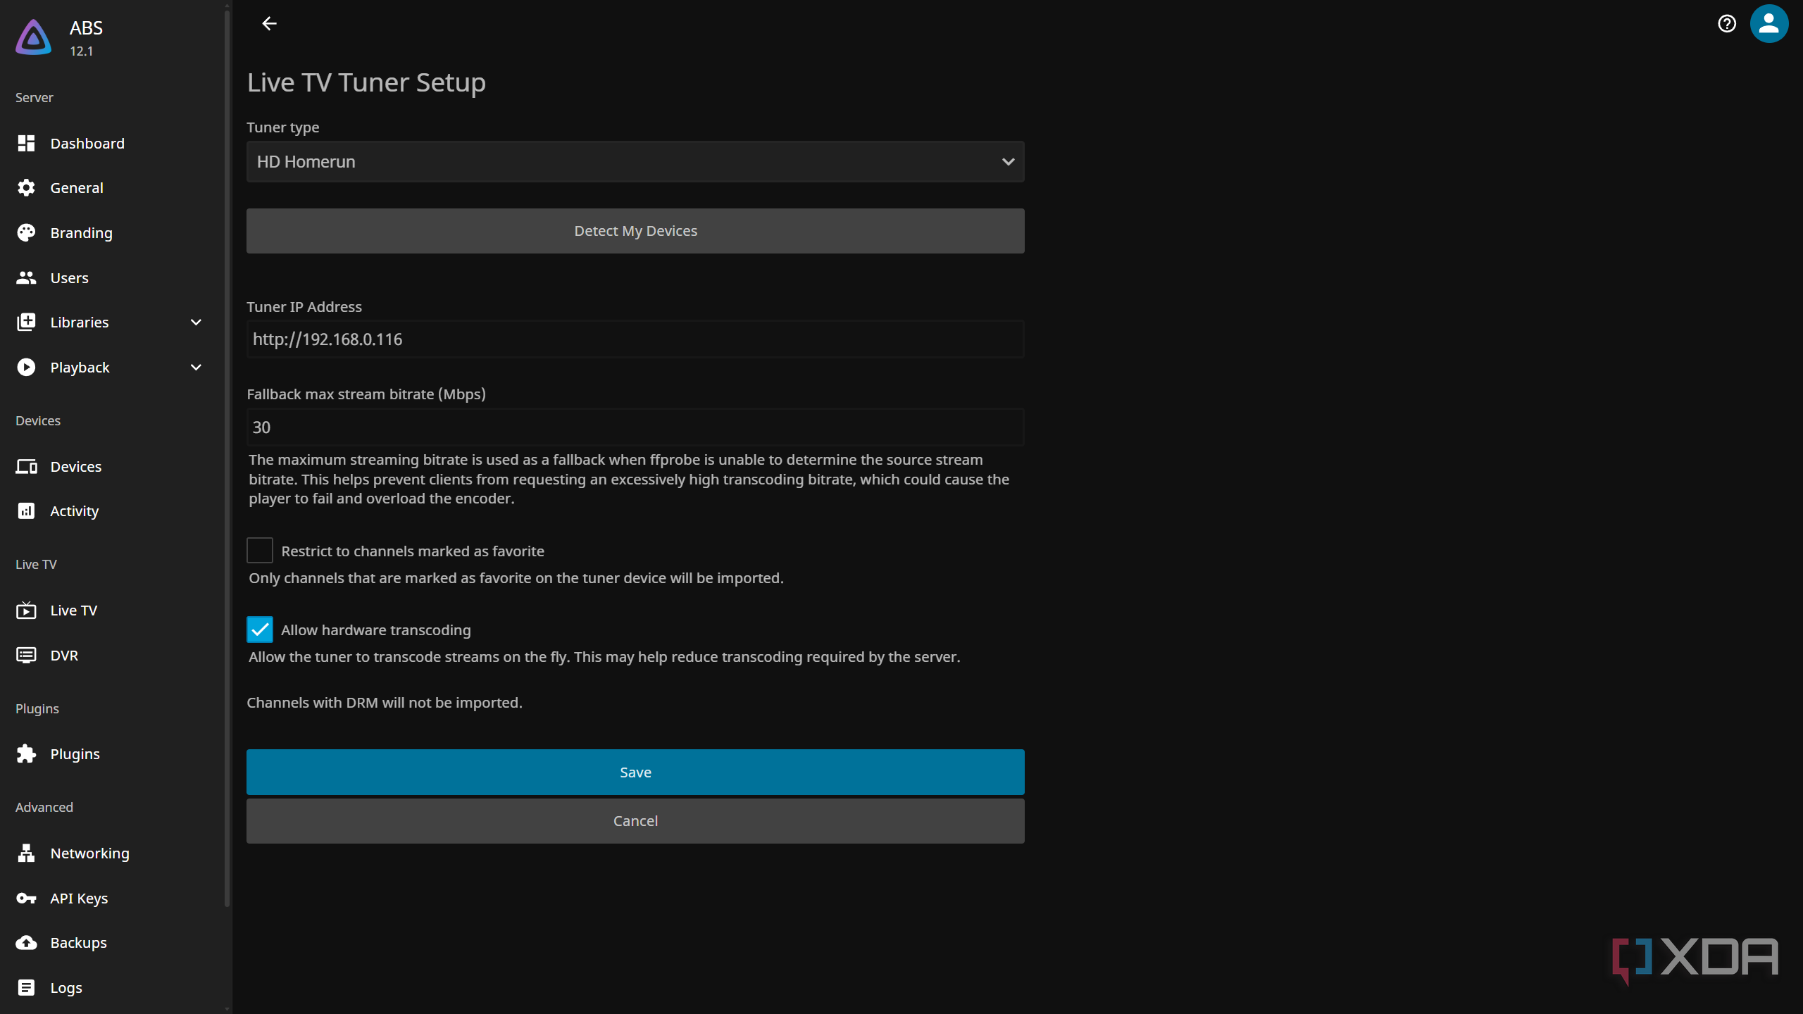1803x1014 pixels.
Task: Go back using the arrow icon
Action: (x=269, y=24)
